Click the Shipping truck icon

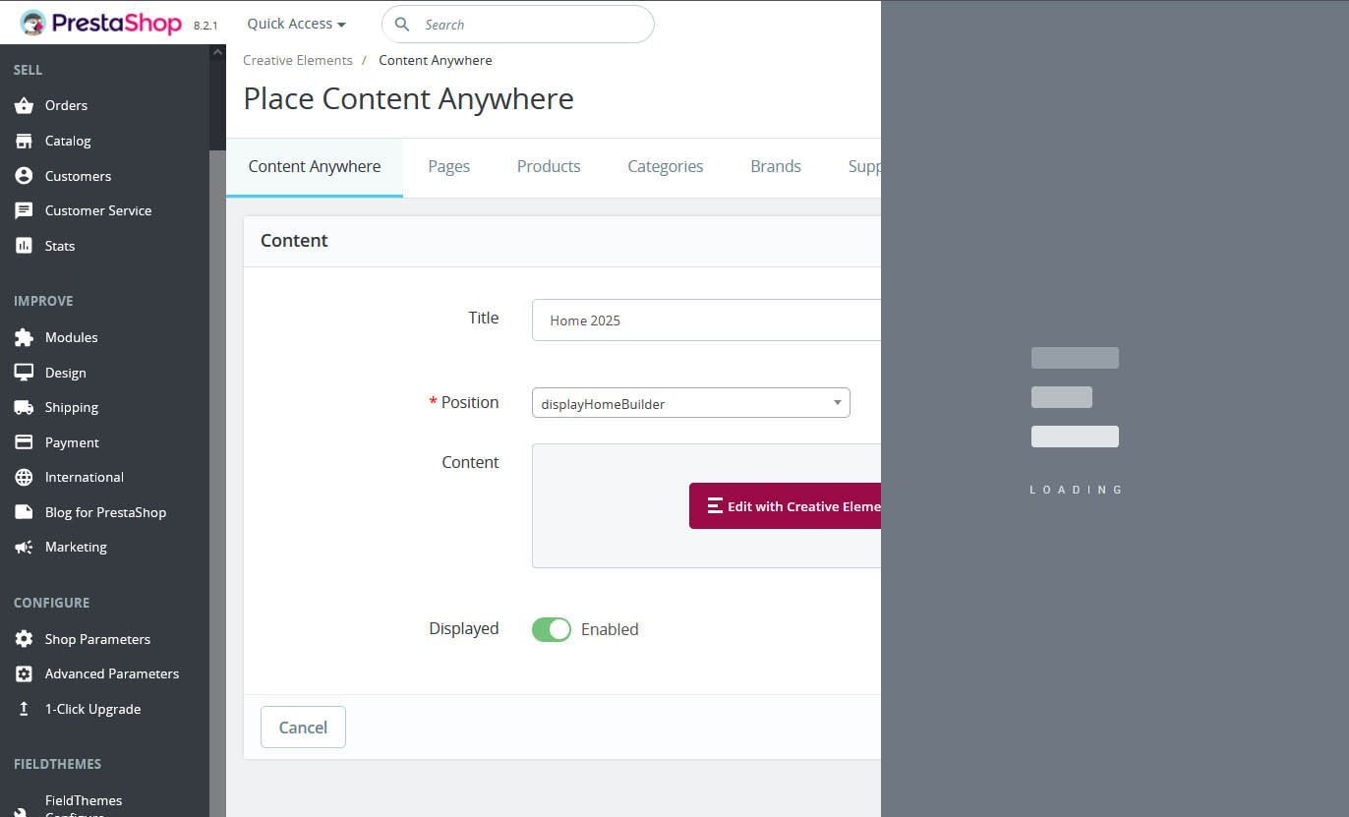coord(24,407)
